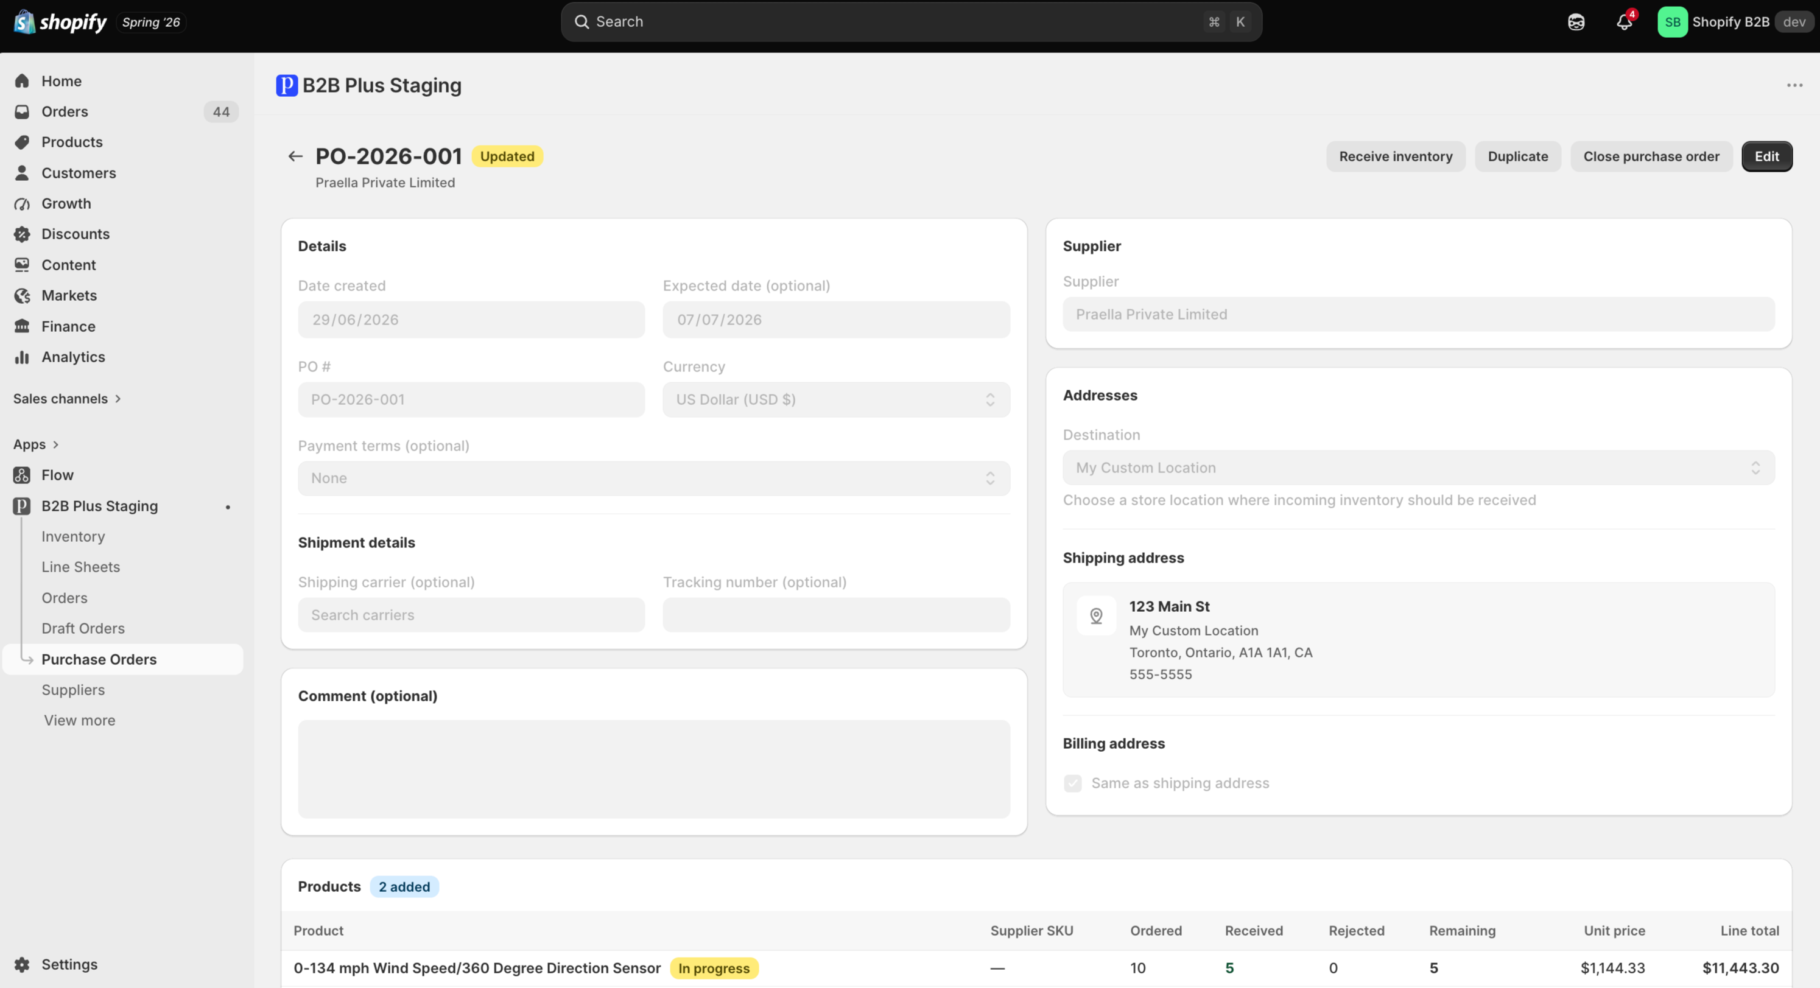This screenshot has height=988, width=1820.
Task: Click the Settings gear icon
Action: [x=22, y=965]
